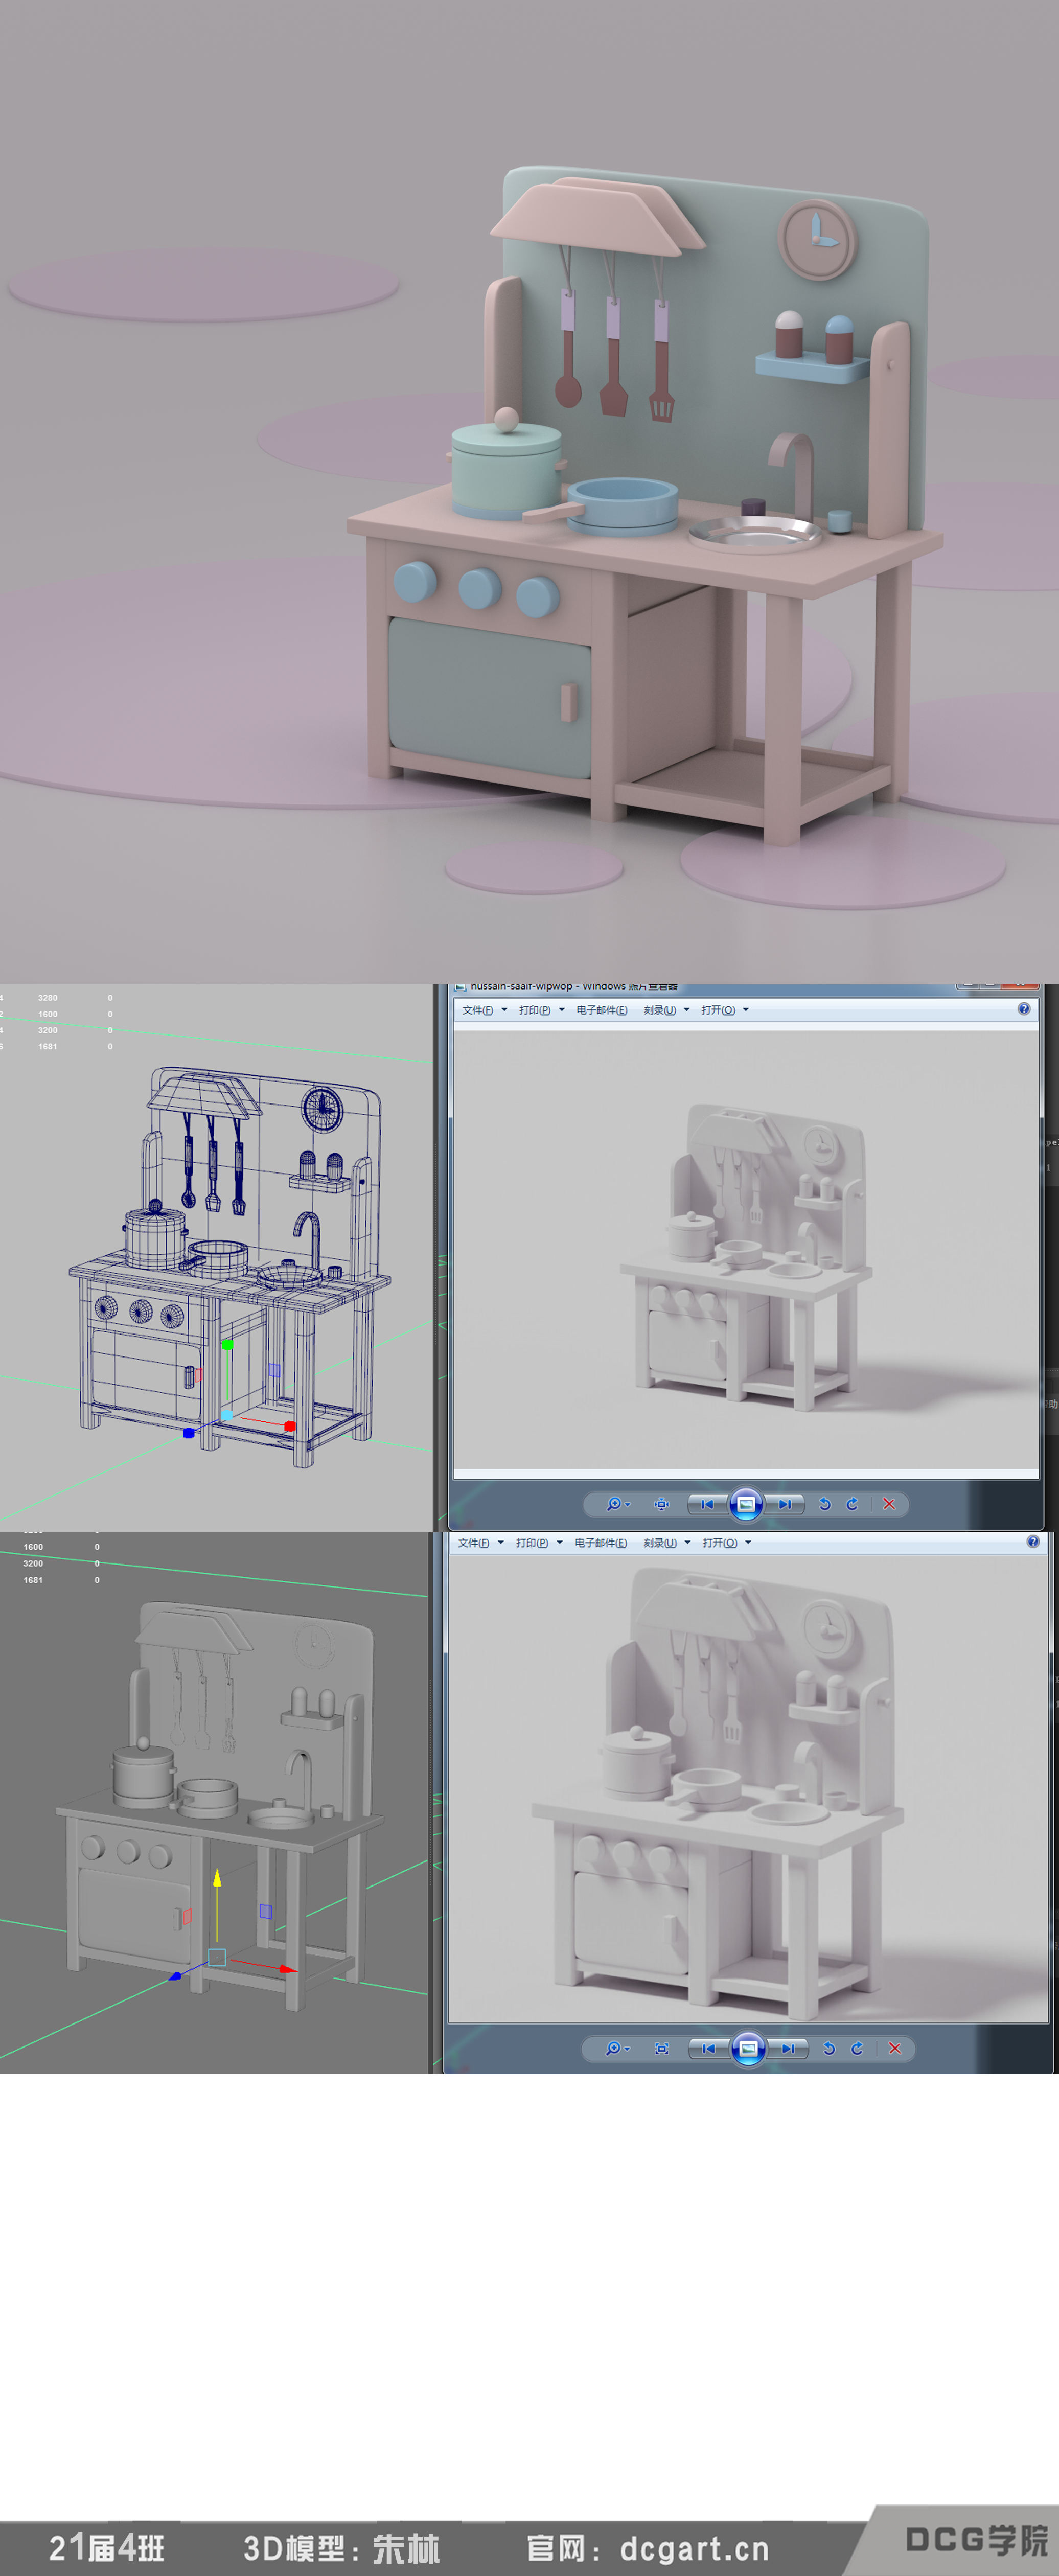Click the value 1681 in shaded viewport
Screen dimensions: 1059x2576
(33, 1580)
